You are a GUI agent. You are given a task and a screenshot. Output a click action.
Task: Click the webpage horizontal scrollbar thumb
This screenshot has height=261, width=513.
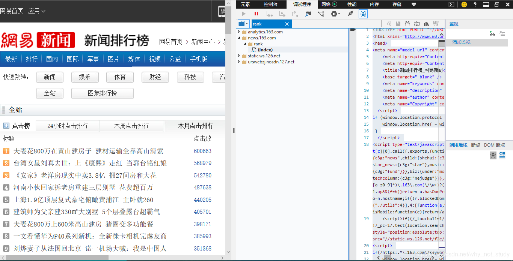click(x=57, y=258)
